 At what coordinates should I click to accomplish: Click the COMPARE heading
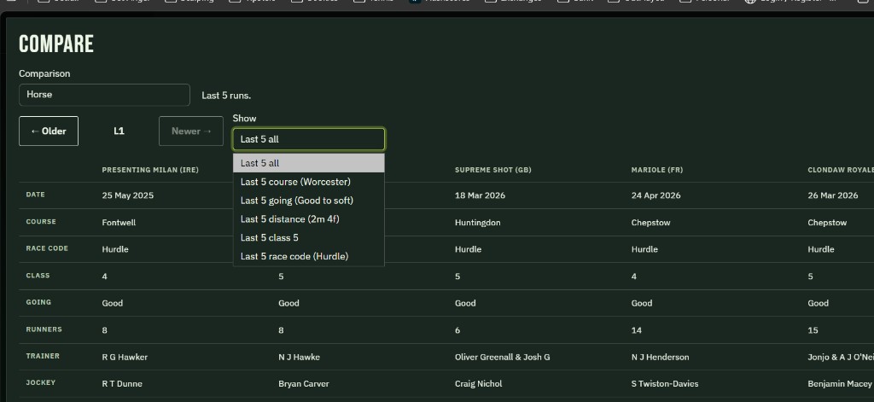[x=56, y=44]
